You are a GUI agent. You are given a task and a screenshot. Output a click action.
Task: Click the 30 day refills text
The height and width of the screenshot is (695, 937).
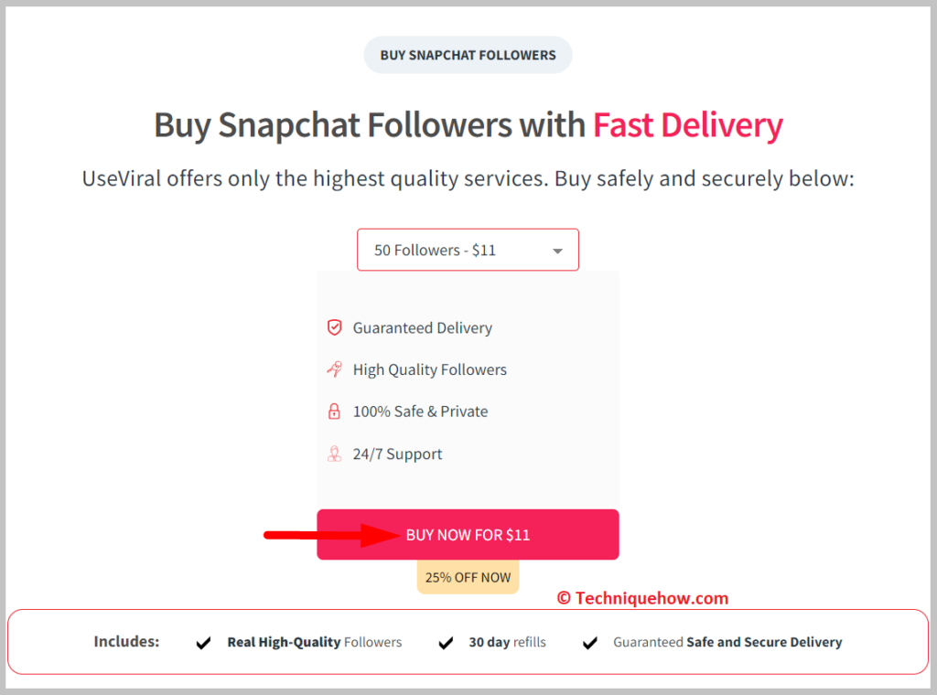[507, 643]
